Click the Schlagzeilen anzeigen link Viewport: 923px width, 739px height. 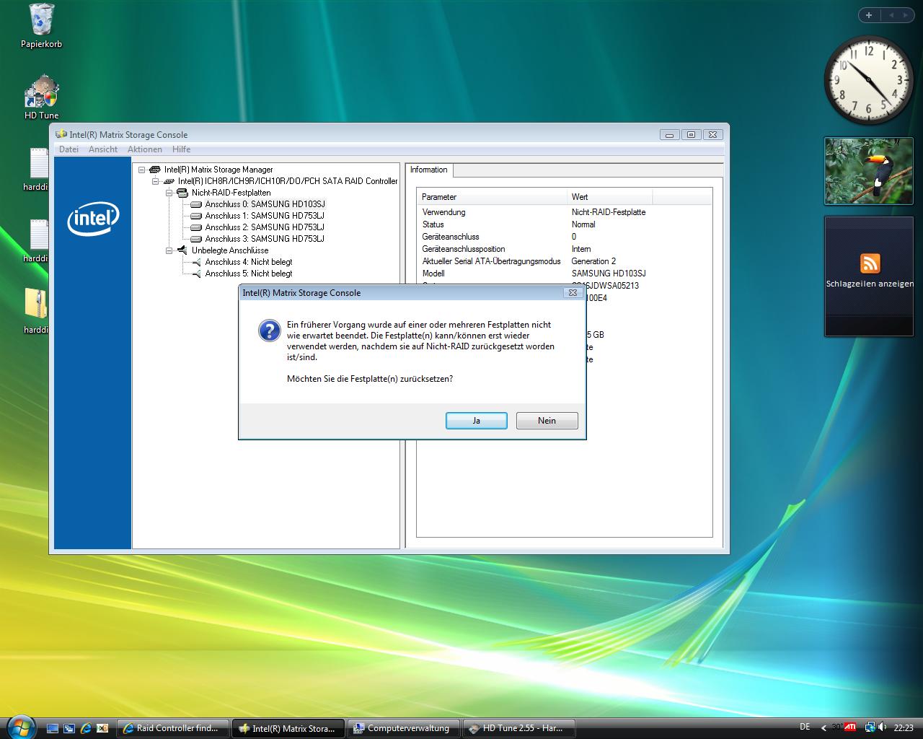coord(870,284)
